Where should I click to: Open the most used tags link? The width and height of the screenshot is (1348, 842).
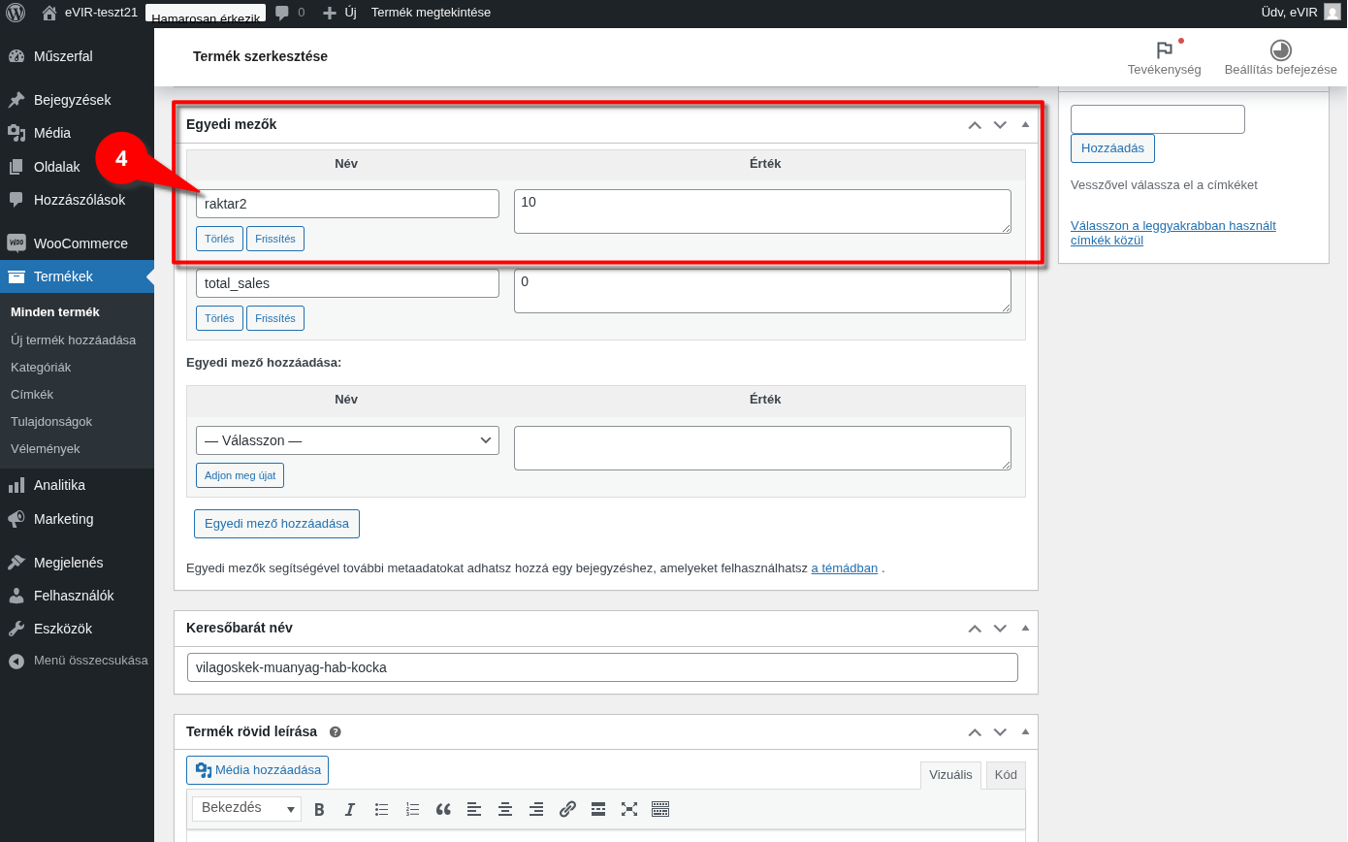tap(1172, 233)
